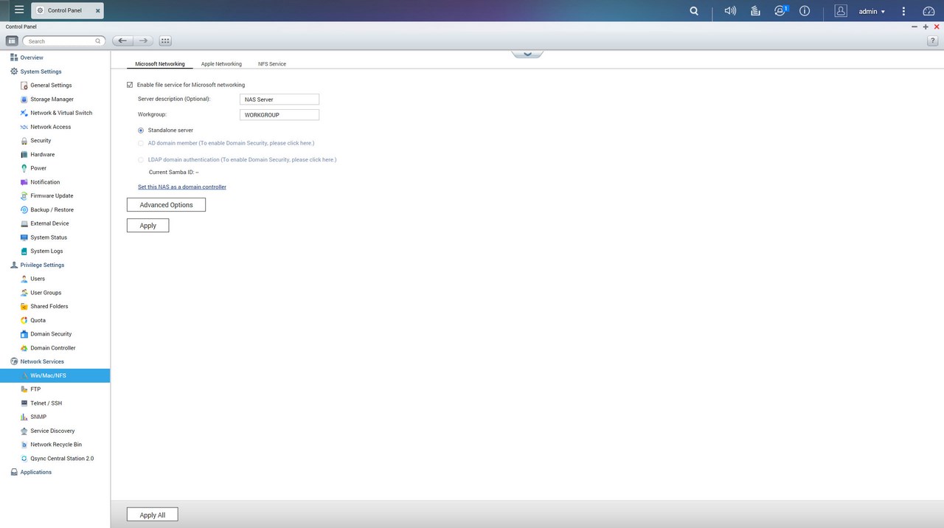The width and height of the screenshot is (944, 528).
Task: Collapse the Network Services section
Action: pyautogui.click(x=42, y=361)
